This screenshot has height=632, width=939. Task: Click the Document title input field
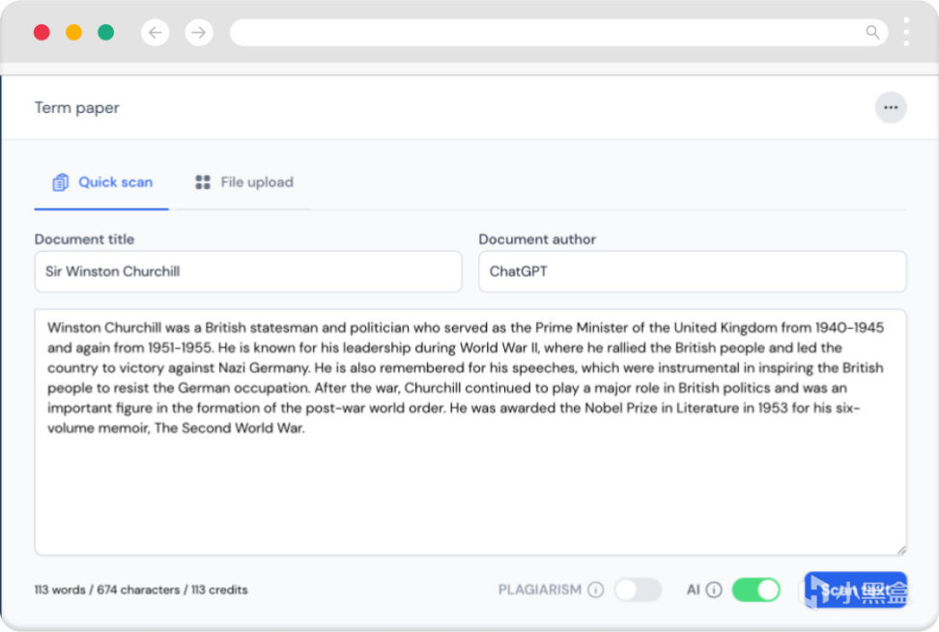(248, 272)
